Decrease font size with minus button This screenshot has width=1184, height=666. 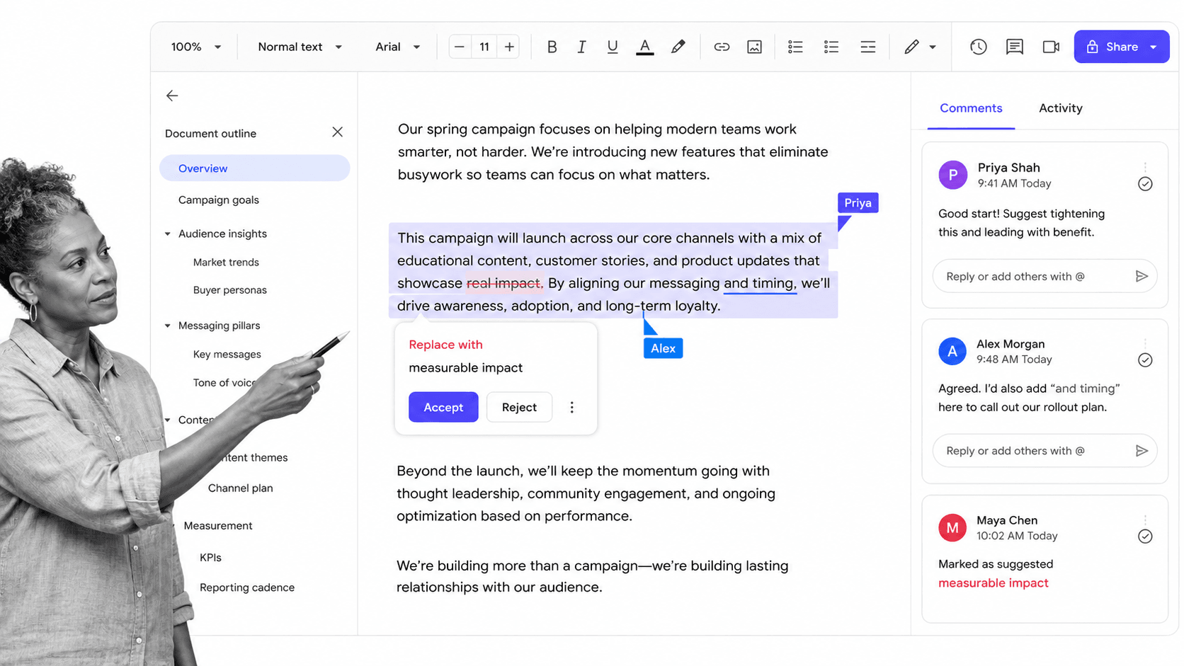(459, 47)
